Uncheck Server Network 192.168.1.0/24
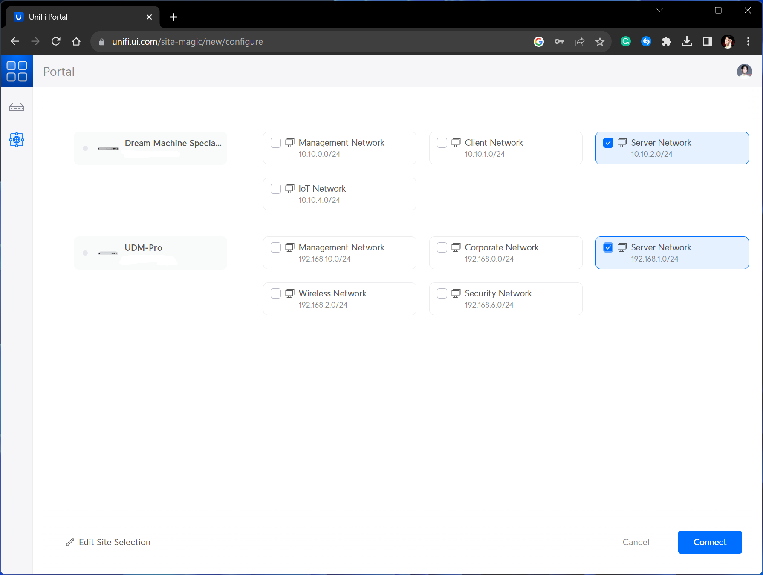 point(608,247)
